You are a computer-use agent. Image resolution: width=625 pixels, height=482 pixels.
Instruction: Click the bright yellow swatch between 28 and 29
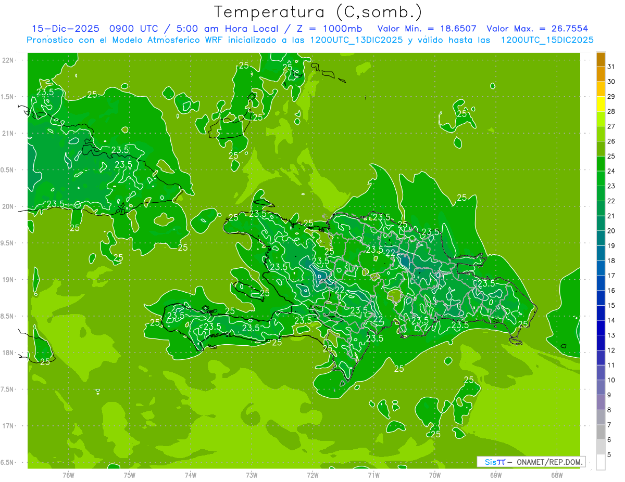(x=601, y=104)
